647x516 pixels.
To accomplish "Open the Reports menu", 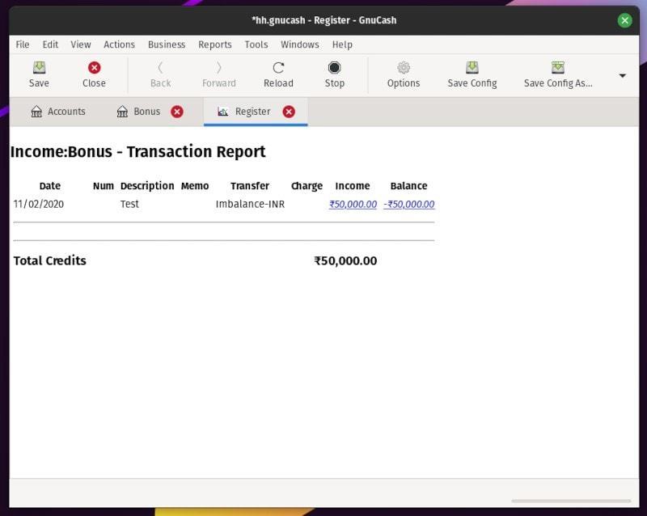I will tap(215, 44).
